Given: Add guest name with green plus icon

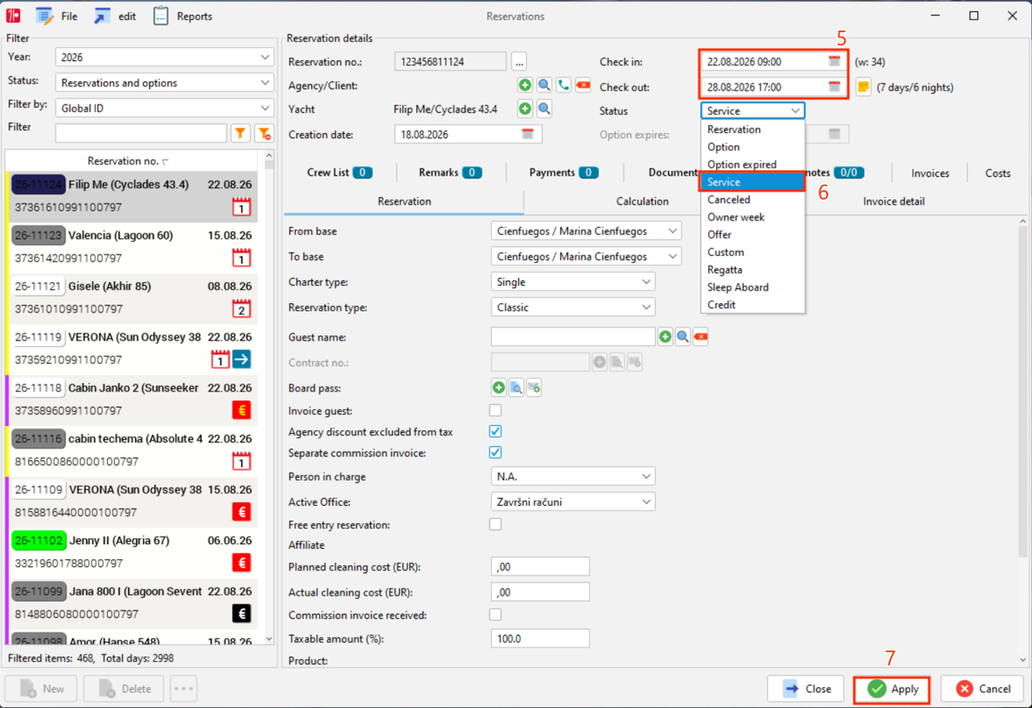Looking at the screenshot, I should click(x=665, y=337).
